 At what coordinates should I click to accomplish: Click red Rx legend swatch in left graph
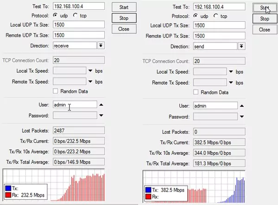click(8, 195)
